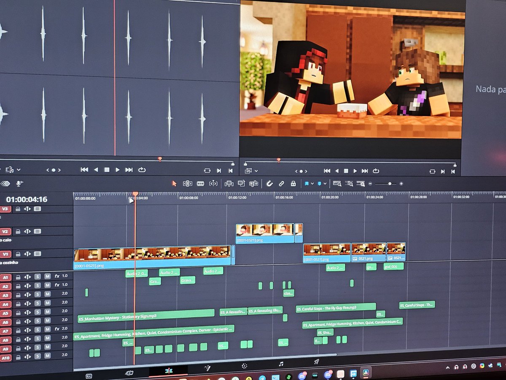Mute the A2 audio track
The width and height of the screenshot is (506, 380).
(47, 286)
